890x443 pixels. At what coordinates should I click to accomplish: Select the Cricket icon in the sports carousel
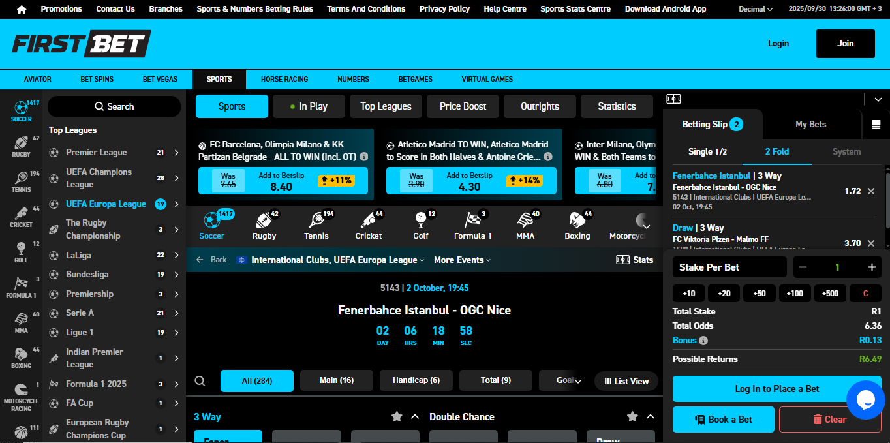(369, 225)
